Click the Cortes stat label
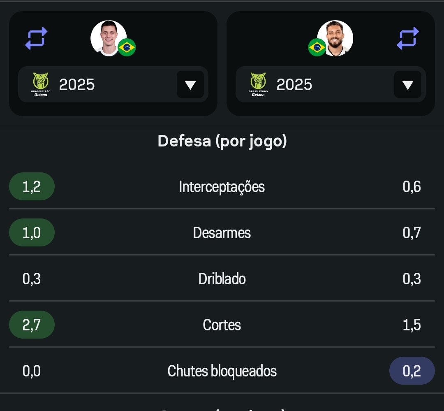Screen dimensions: 444x411 click(222, 325)
